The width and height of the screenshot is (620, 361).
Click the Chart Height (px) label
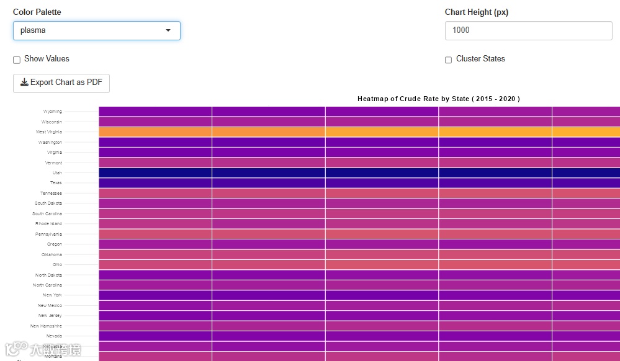[477, 12]
